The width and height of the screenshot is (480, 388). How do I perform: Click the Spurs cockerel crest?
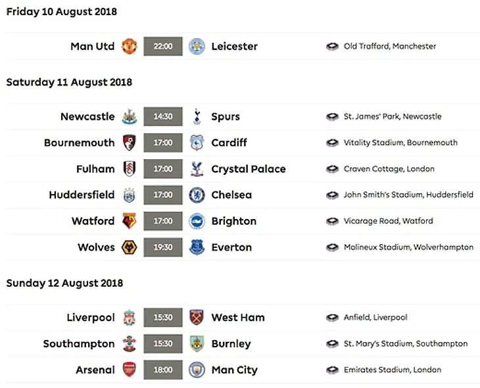pyautogui.click(x=196, y=117)
